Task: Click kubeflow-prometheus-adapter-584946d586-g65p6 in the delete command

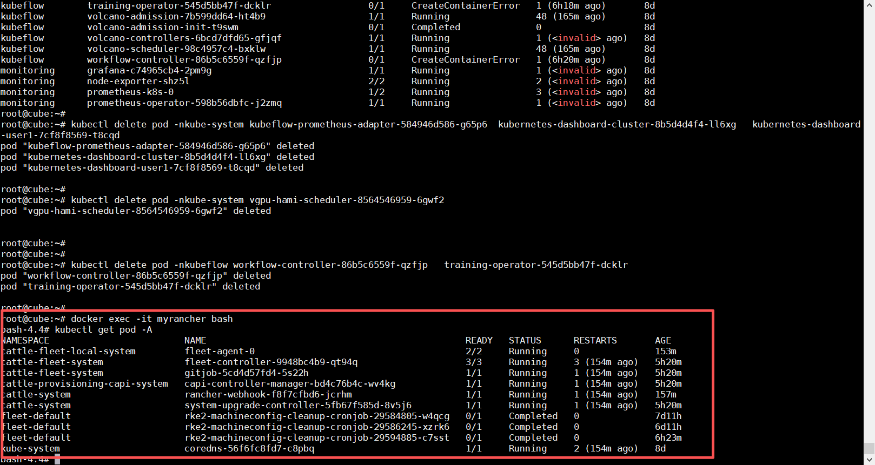Action: click(368, 124)
